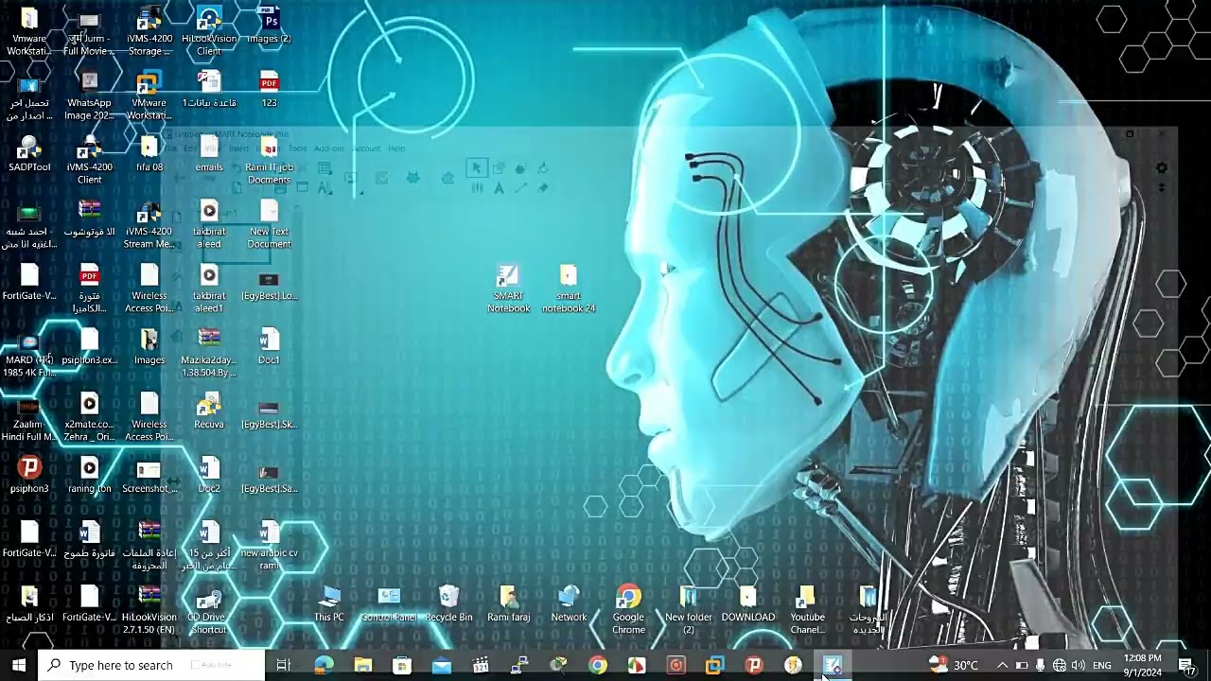Open the Mail app from the taskbar

click(x=442, y=665)
